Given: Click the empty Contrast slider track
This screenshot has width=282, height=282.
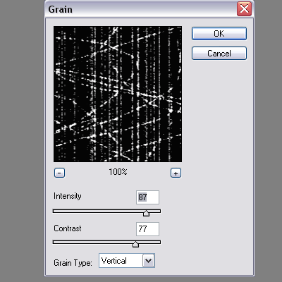Looking at the screenshot, I should 93,242.
